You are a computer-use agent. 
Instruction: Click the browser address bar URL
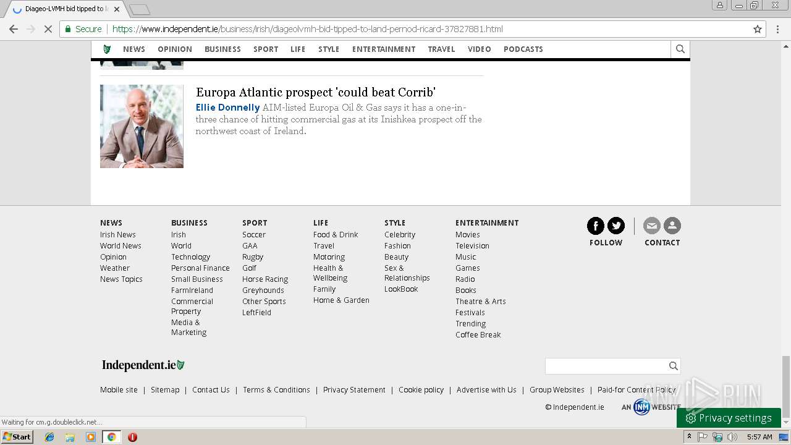click(x=307, y=29)
